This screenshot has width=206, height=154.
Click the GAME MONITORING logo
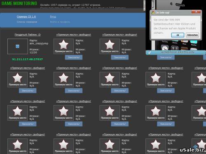click(19, 3)
